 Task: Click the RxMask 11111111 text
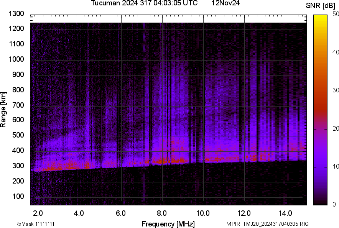30,224
